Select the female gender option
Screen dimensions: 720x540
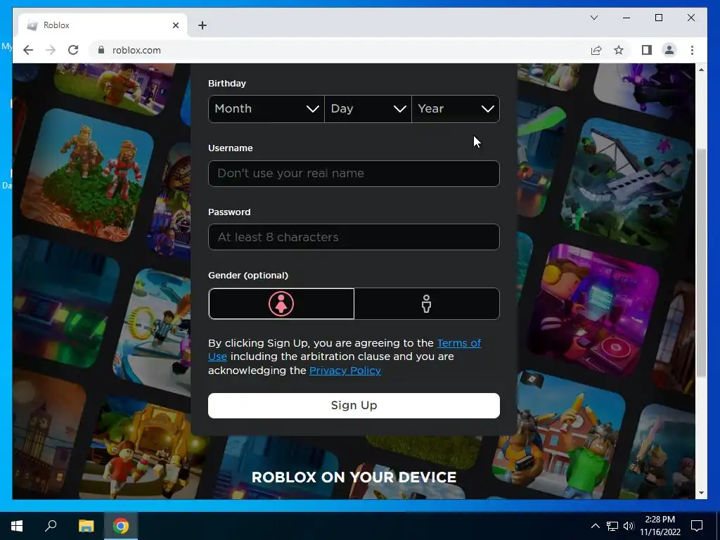[281, 304]
